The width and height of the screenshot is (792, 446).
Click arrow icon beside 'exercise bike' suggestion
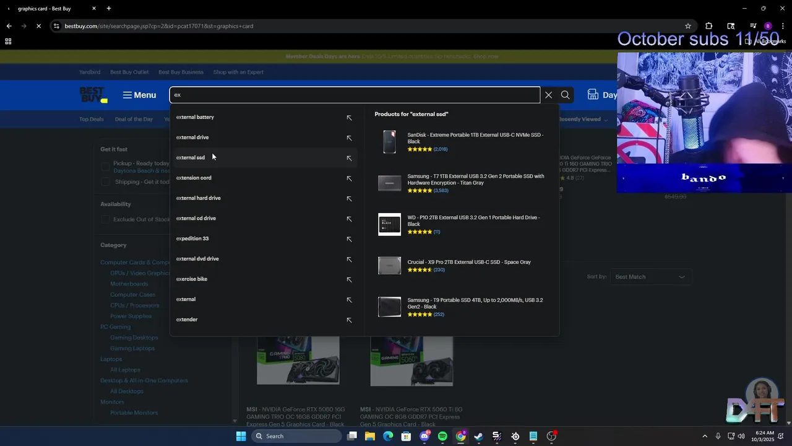[349, 280]
